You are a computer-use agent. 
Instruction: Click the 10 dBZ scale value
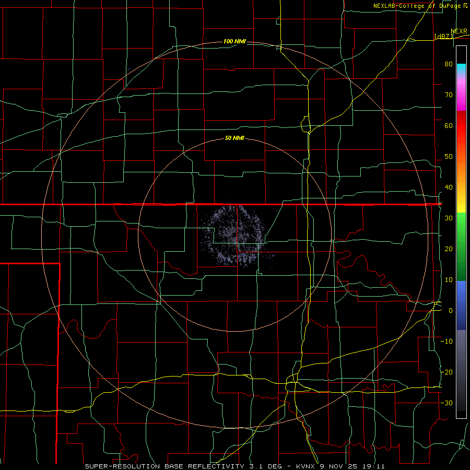click(449, 280)
